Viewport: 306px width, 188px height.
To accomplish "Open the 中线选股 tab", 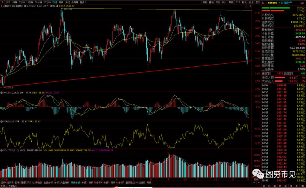I will pyautogui.click(x=141, y=183).
